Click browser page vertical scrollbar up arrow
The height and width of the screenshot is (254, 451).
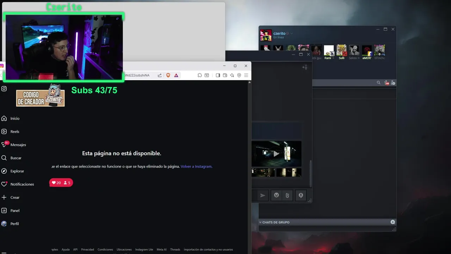[249, 82]
